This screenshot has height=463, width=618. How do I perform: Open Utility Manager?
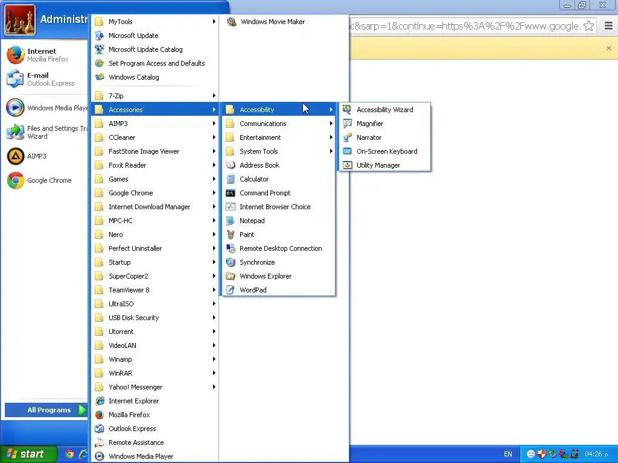(384, 165)
